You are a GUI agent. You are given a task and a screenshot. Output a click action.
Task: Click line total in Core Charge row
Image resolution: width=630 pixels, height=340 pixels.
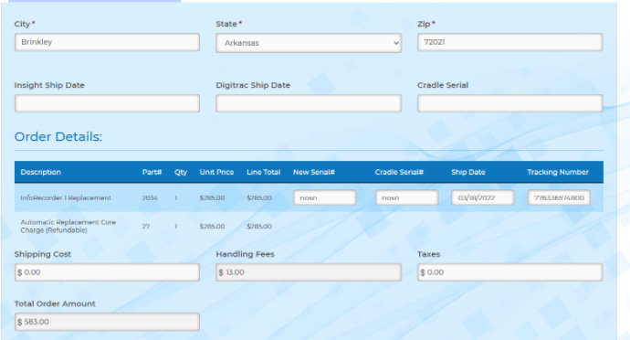point(259,227)
